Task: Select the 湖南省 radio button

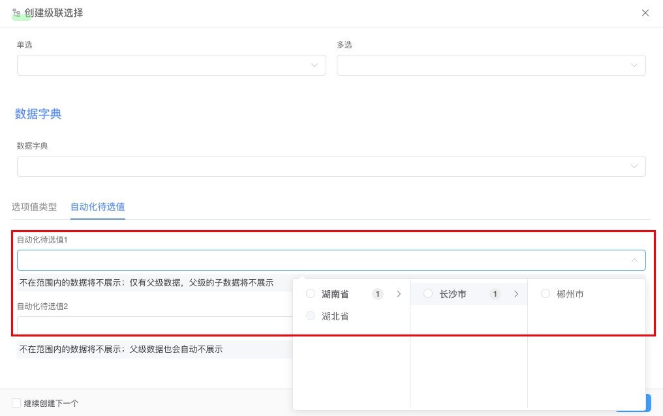Action: click(x=310, y=293)
